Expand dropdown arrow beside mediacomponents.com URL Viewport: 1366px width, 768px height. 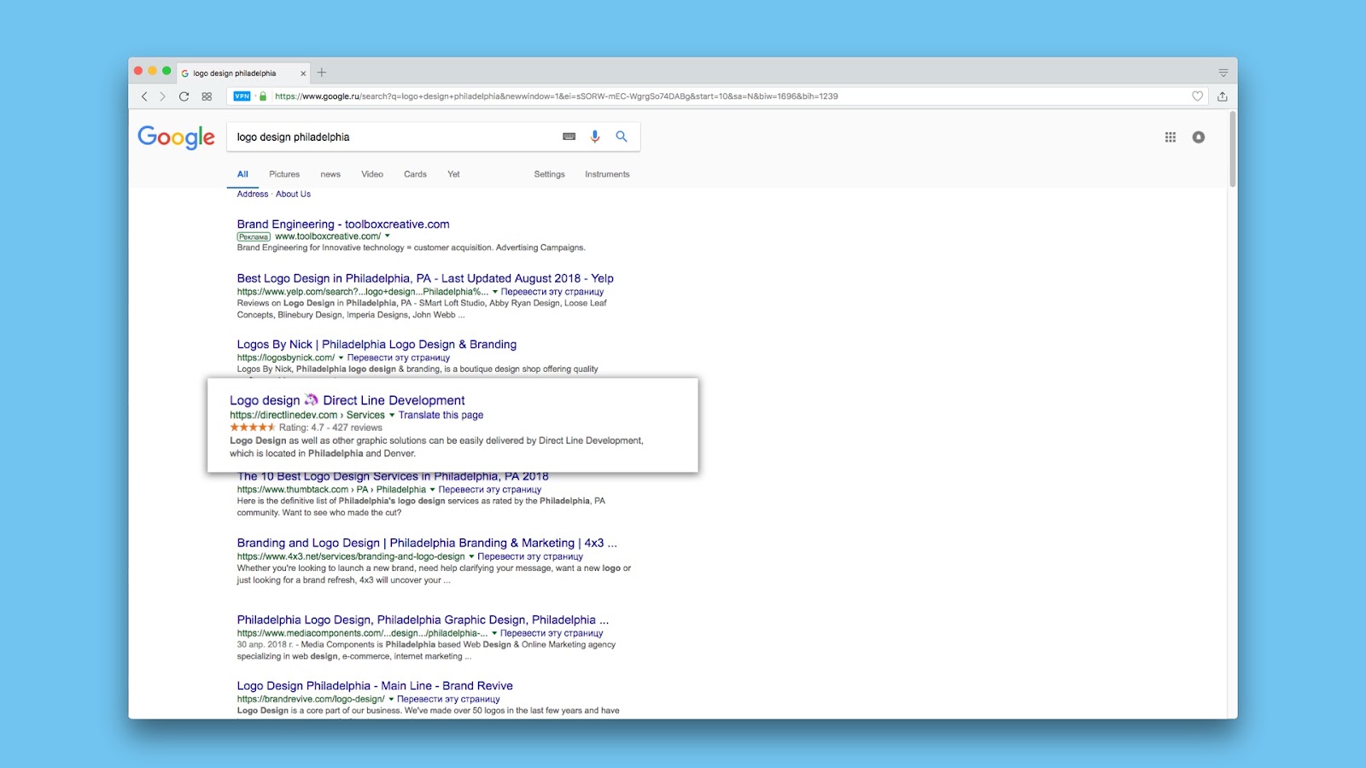494,633
